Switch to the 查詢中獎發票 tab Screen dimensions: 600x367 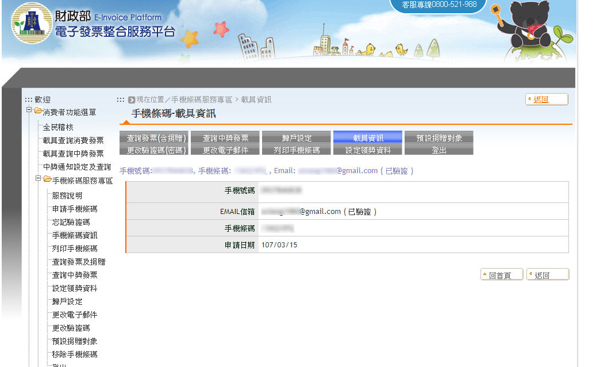point(225,138)
